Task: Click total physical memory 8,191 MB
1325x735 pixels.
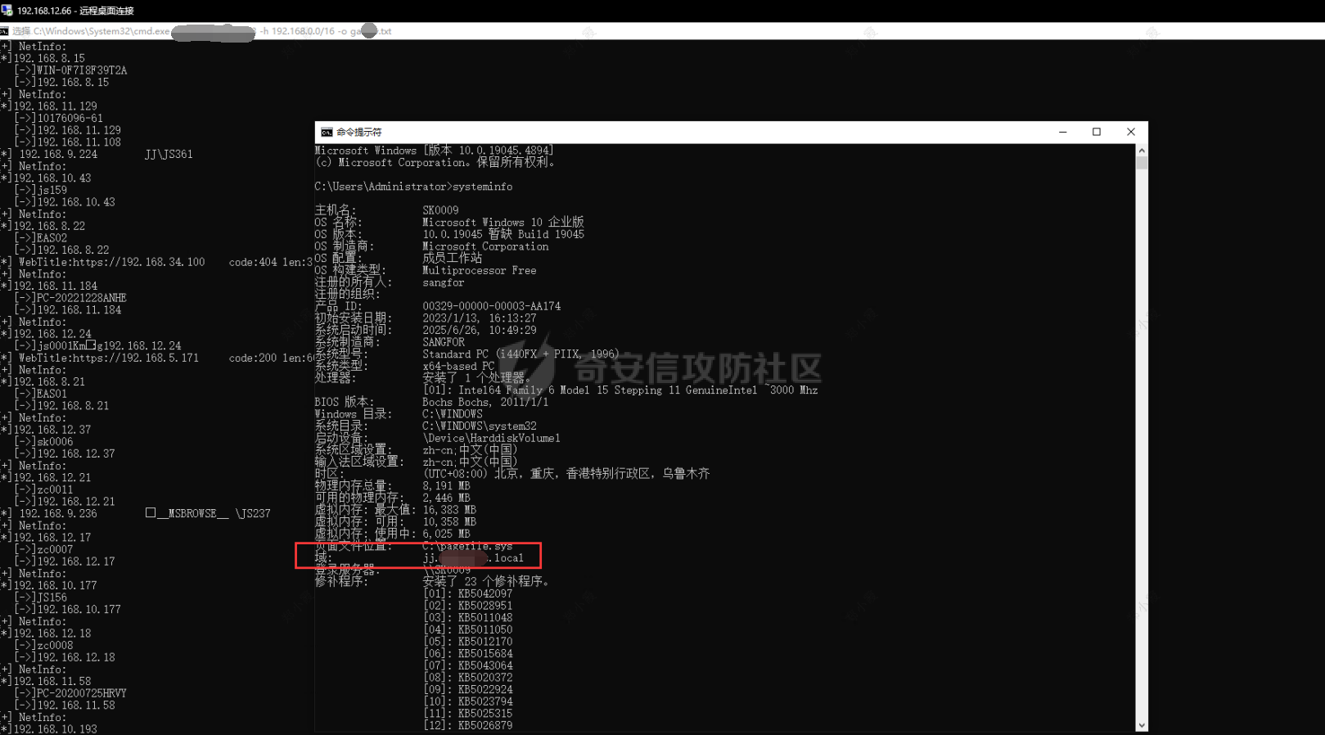Action: pos(447,485)
